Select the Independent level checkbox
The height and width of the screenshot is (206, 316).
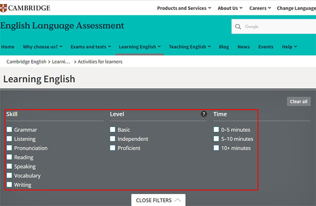pyautogui.click(x=113, y=139)
